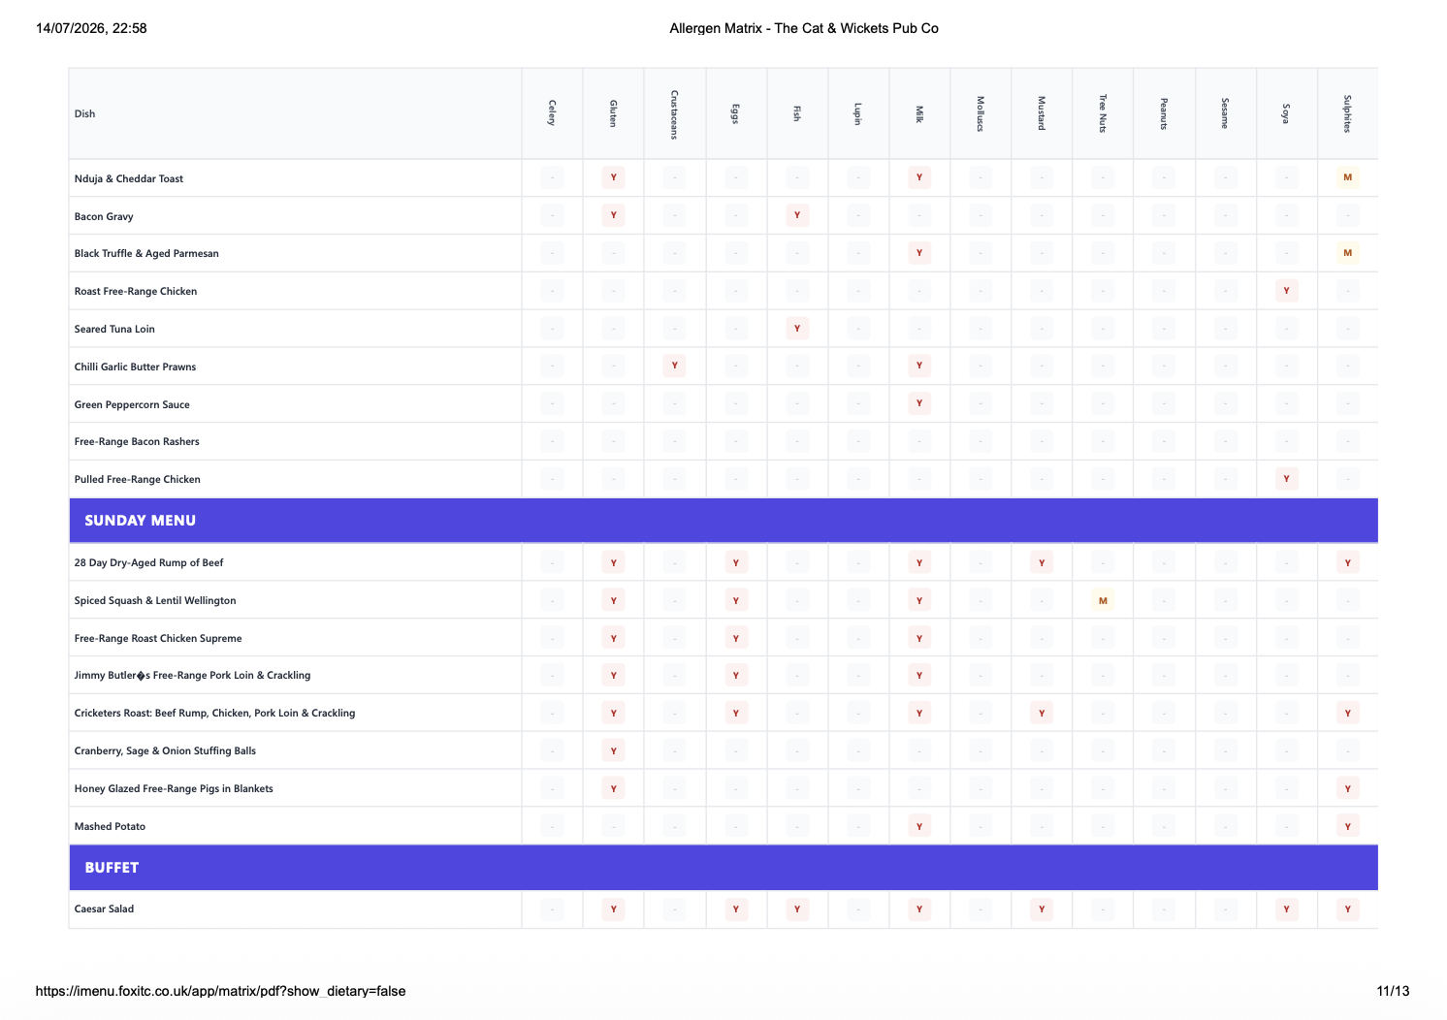
Task: Select Green Peppercorn Sauce dish
Action: tap(132, 404)
